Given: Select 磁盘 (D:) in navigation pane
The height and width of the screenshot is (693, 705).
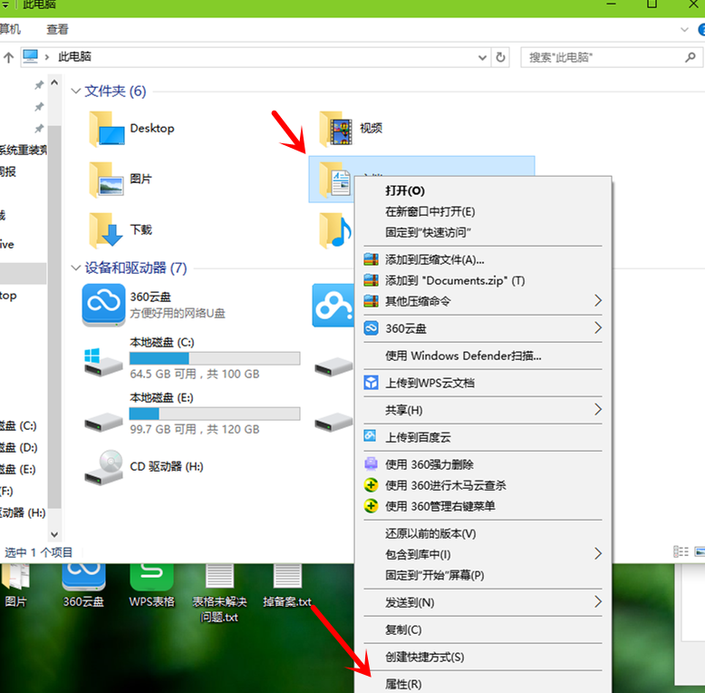Looking at the screenshot, I should point(18,448).
